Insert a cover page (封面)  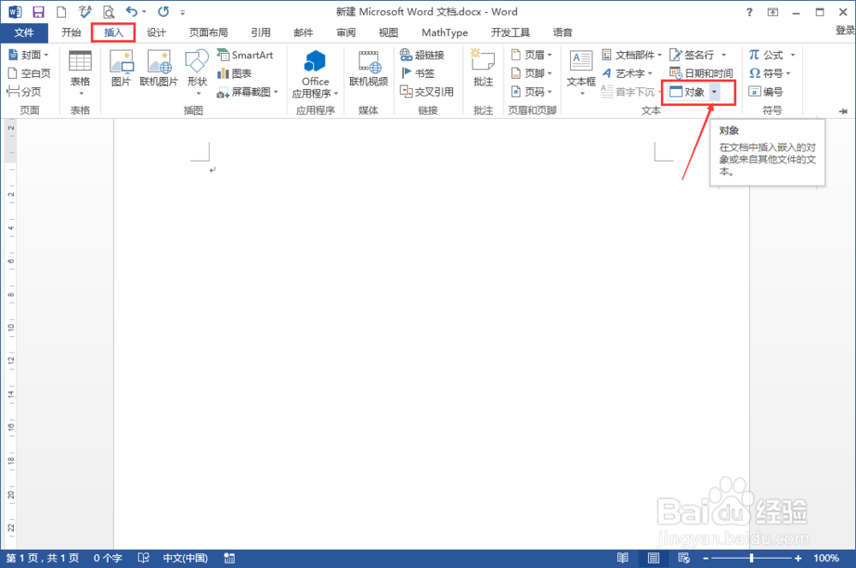pyautogui.click(x=28, y=55)
